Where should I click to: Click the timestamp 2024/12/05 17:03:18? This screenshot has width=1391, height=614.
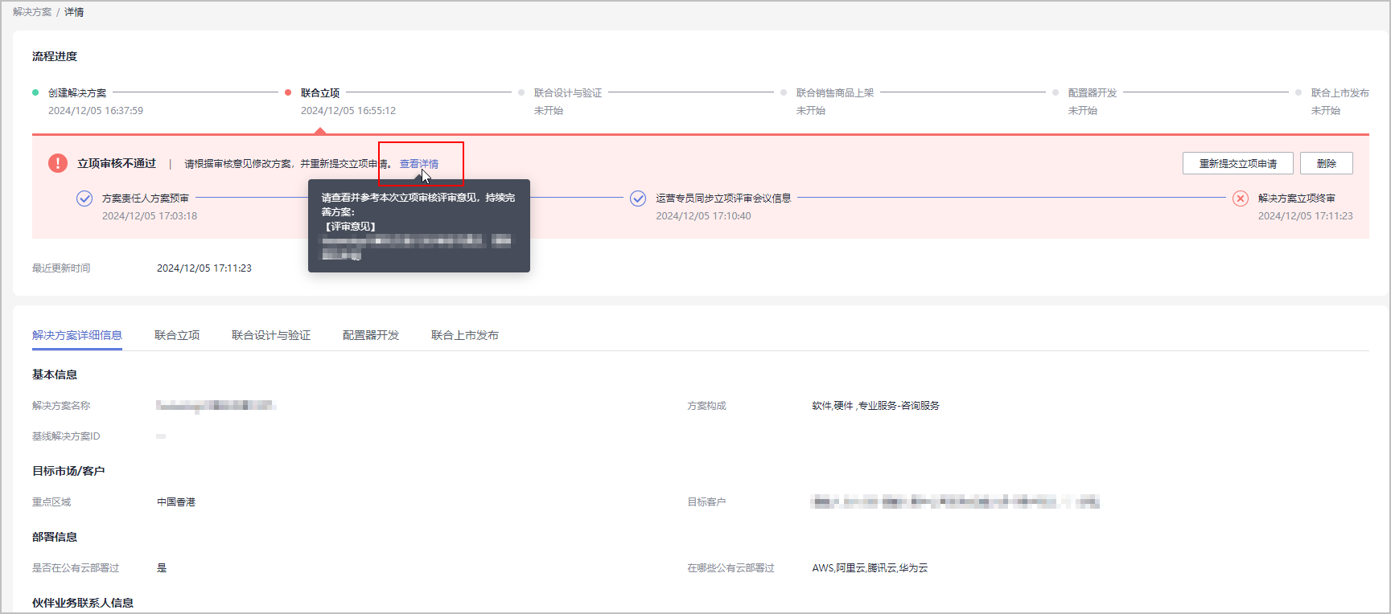coord(150,216)
